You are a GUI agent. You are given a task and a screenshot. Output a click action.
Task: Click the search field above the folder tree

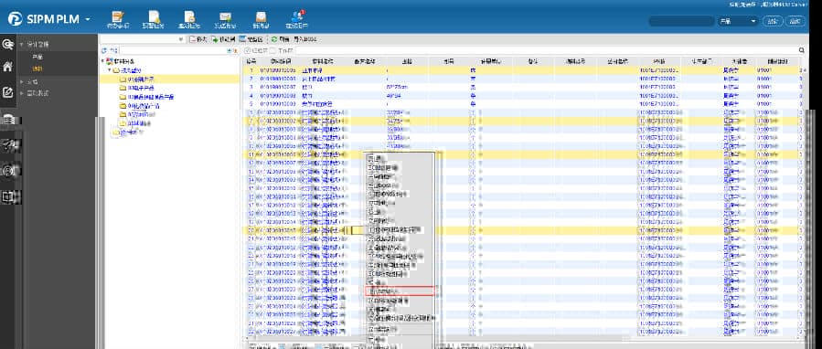tap(172, 50)
